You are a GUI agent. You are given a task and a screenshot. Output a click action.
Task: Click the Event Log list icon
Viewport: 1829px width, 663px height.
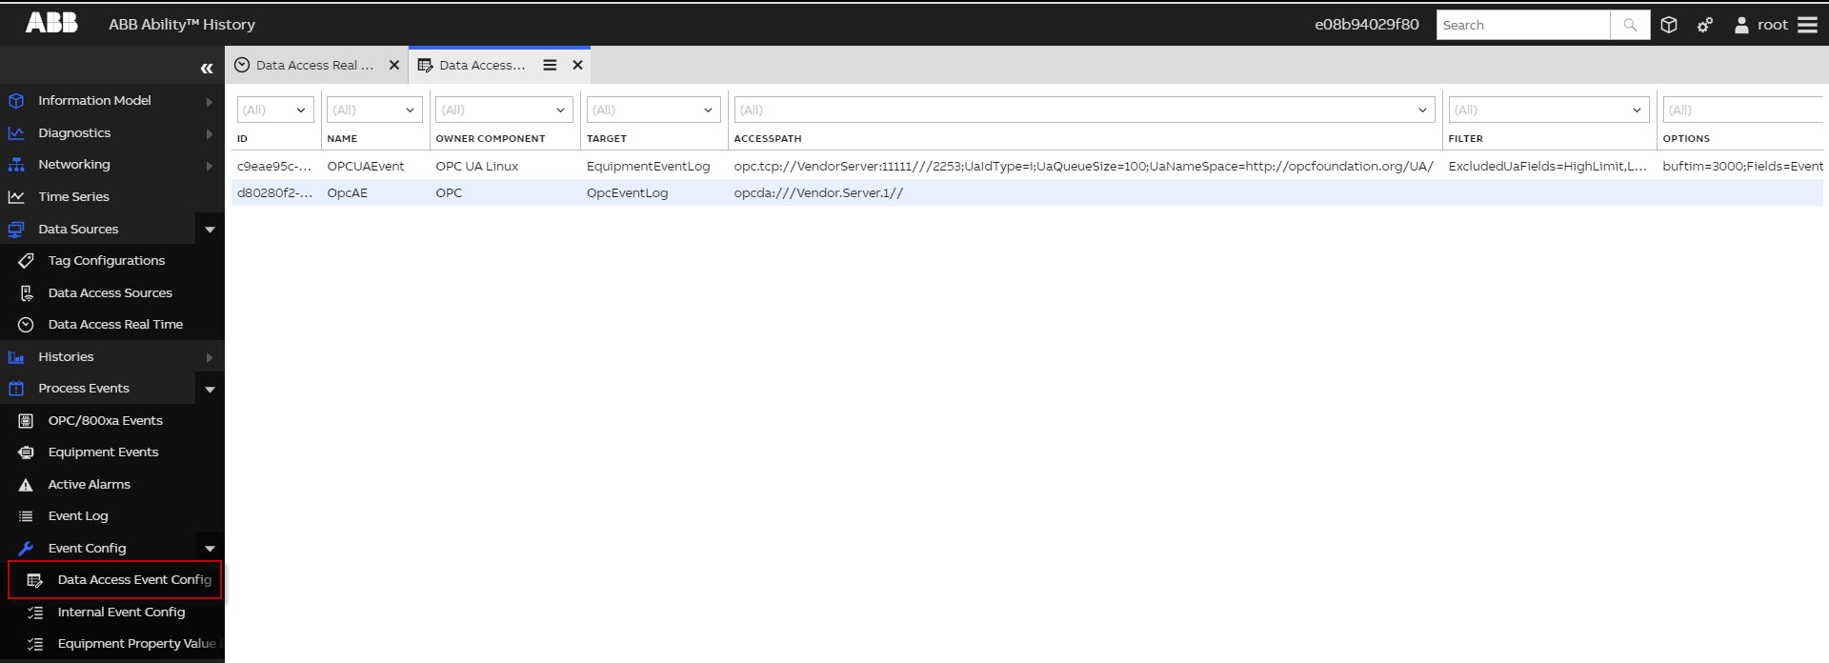click(26, 516)
